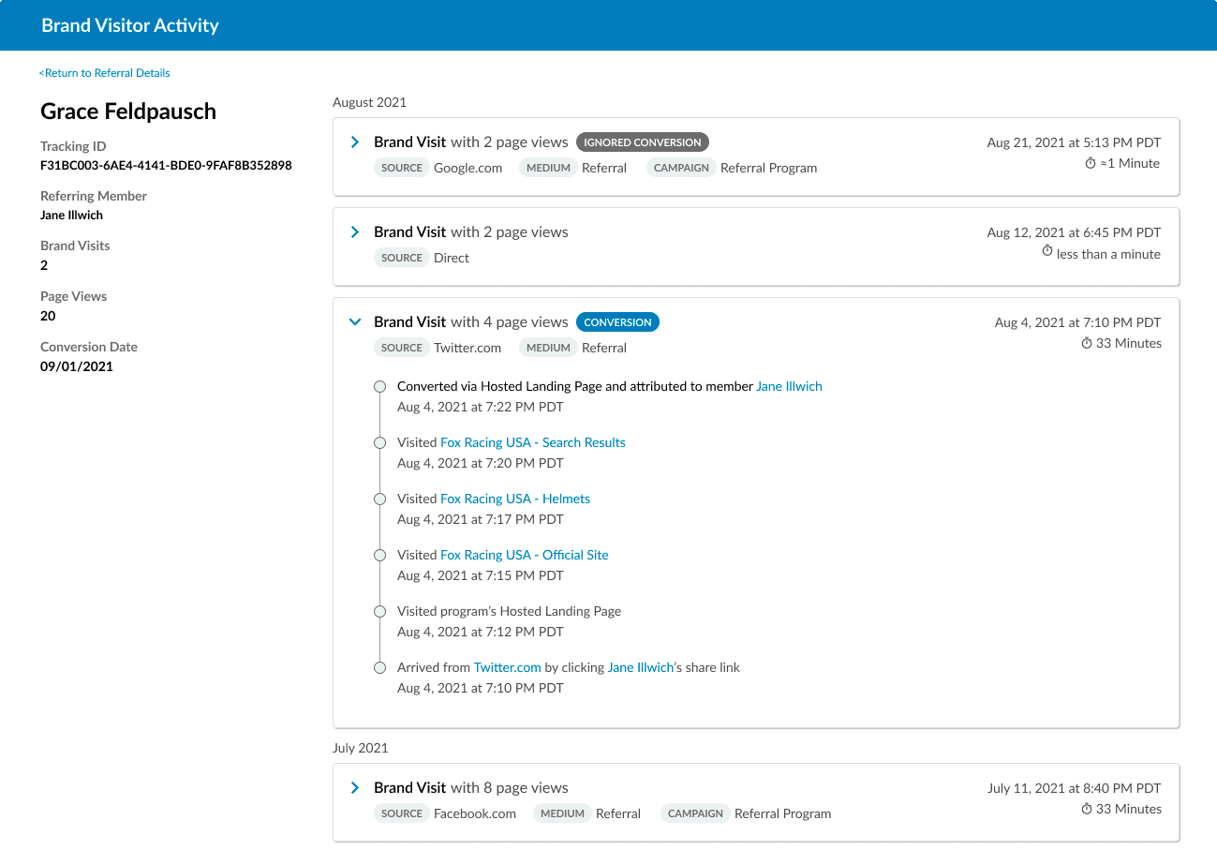Click timeline marker for Helmets visit
This screenshot has height=850, width=1217.
379,499
